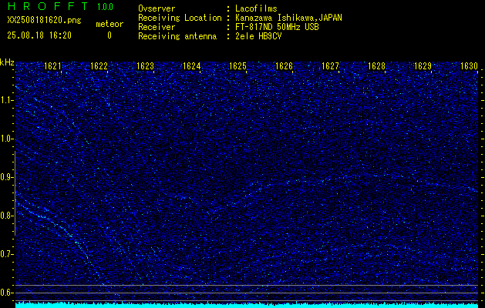Click the version number 1.0.0
485x308 pixels.
(x=105, y=7)
